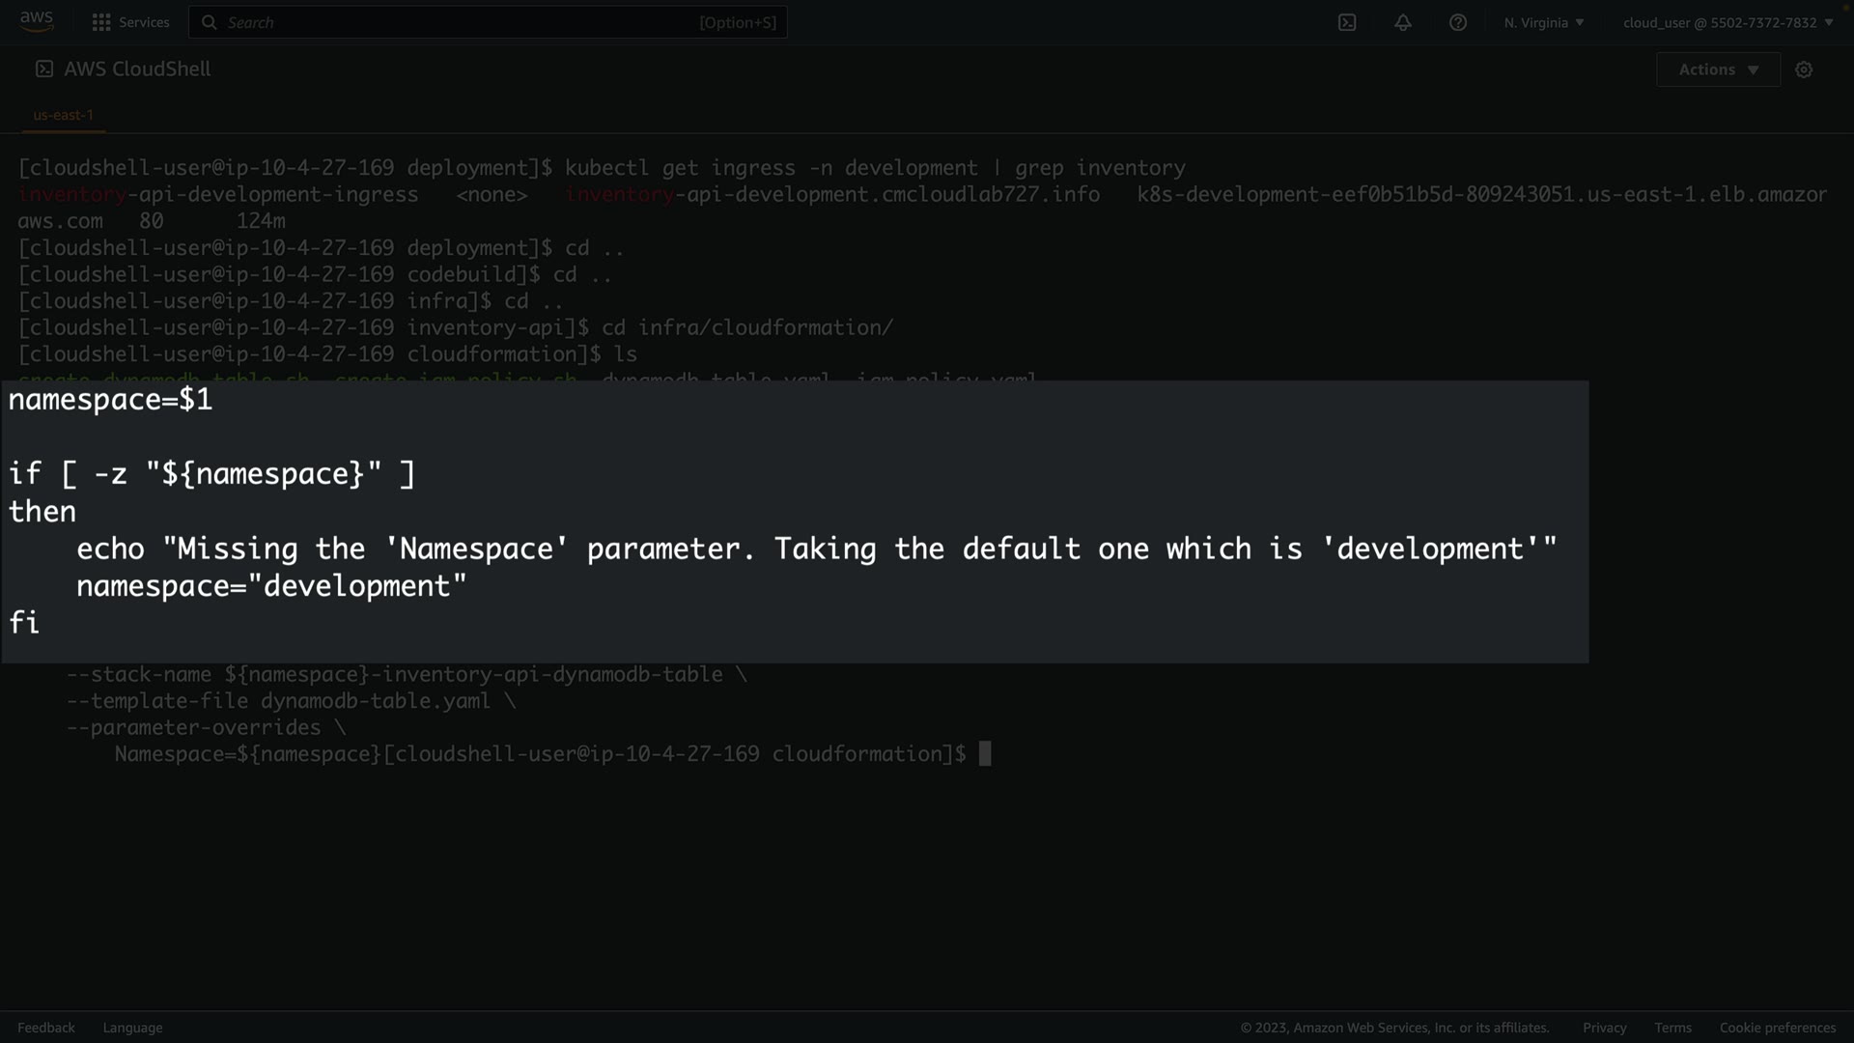Click the CloudShell terminal icon in top bar
Screen dimensions: 1854x1043
(1347, 22)
